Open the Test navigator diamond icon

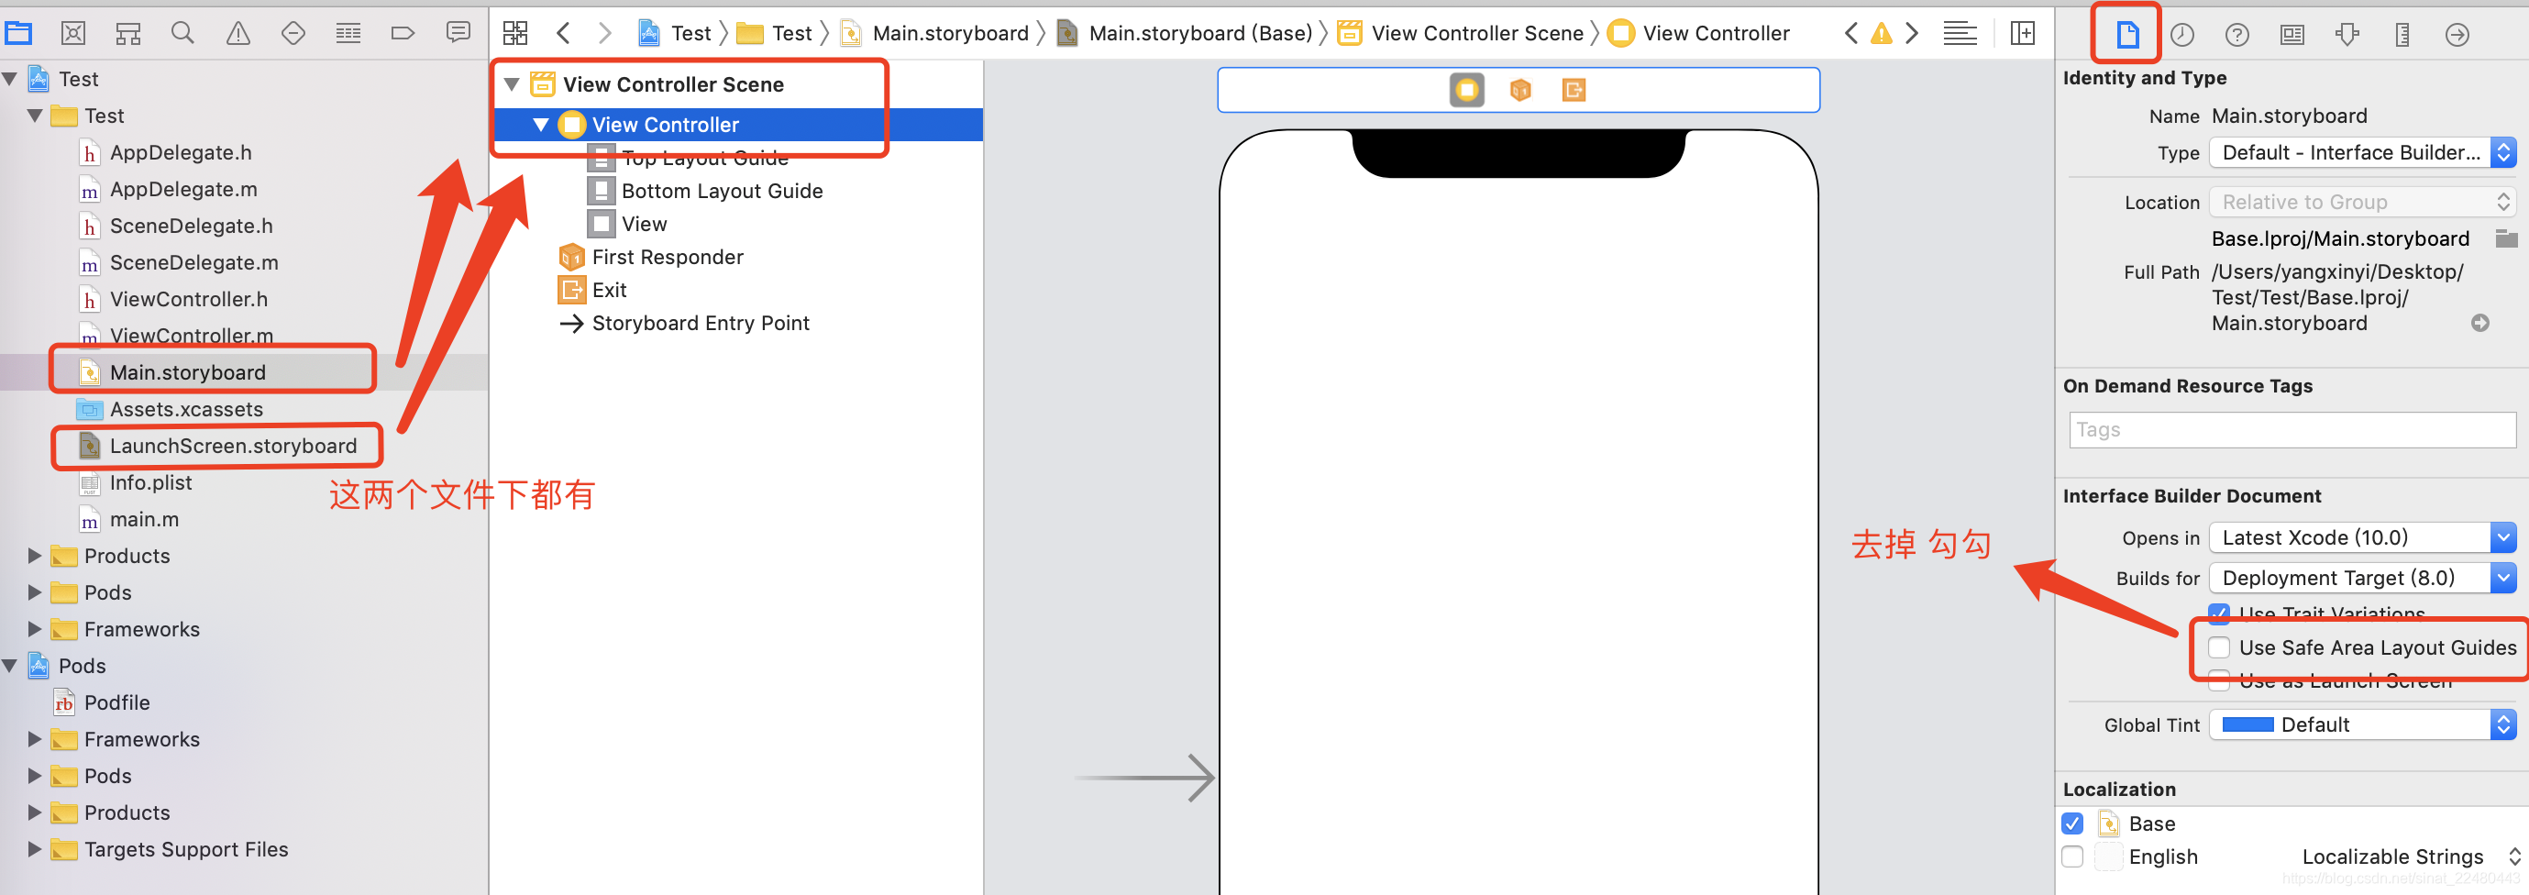293,33
